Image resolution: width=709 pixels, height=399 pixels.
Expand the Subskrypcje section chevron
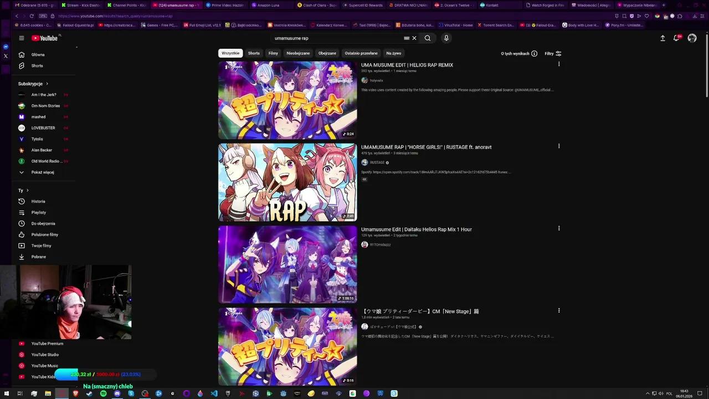pyautogui.click(x=47, y=84)
